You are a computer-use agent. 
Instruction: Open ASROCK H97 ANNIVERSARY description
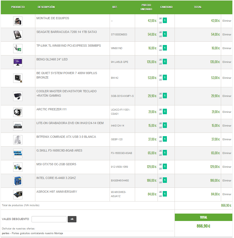[57, 192]
